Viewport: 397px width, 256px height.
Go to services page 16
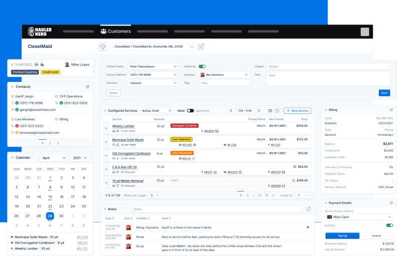(266, 195)
